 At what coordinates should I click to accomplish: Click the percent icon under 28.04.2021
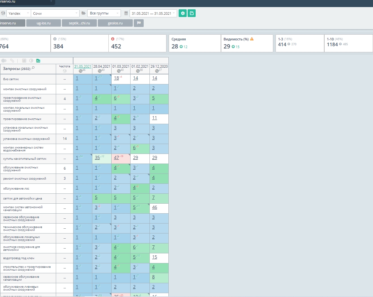(100, 71)
